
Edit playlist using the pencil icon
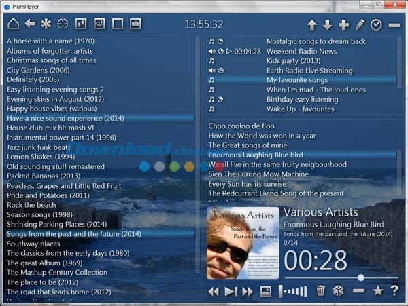[360, 25]
